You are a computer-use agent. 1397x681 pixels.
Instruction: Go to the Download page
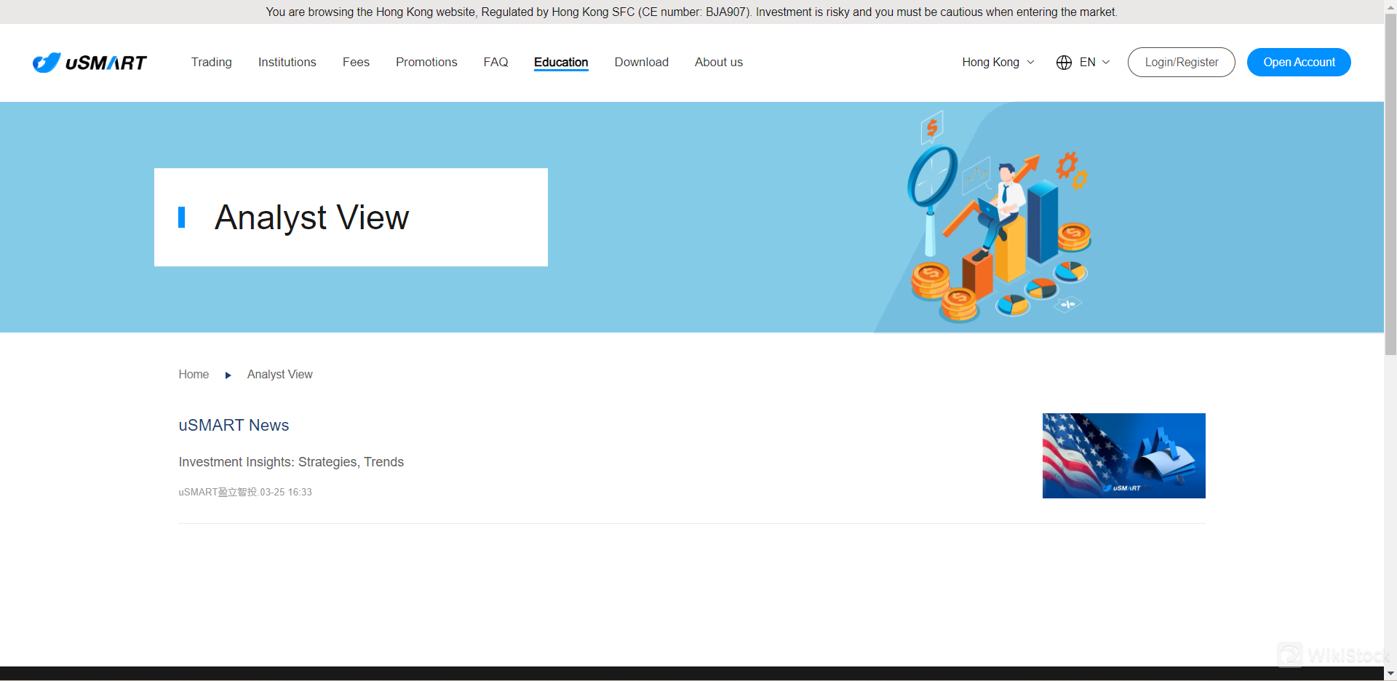641,63
